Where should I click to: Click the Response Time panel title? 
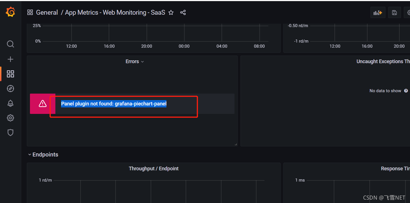(x=395, y=169)
